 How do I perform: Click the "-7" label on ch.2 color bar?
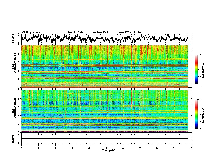[x=200, y=129]
